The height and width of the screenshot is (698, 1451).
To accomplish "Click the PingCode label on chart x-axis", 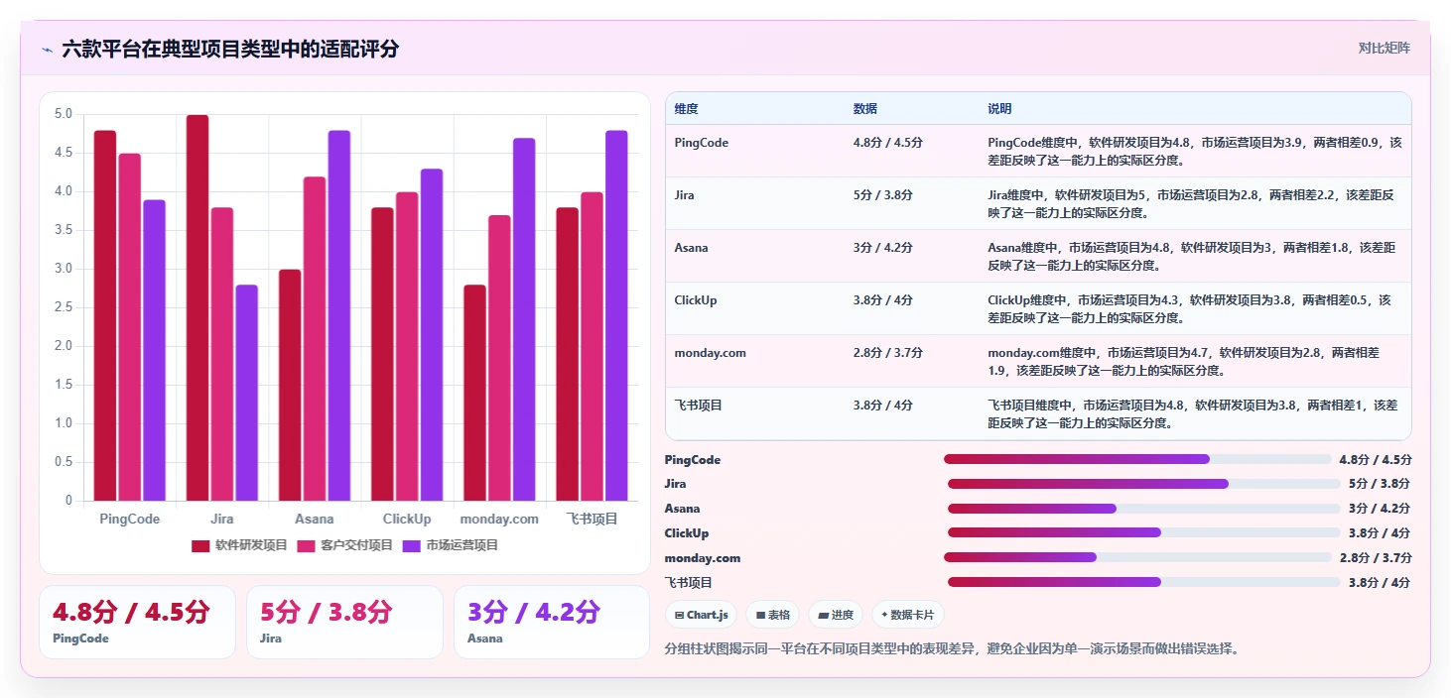I will coord(129,519).
